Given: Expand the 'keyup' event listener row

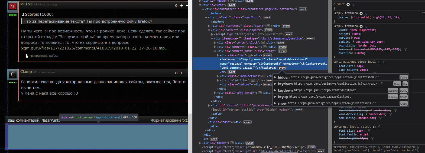Looking at the screenshot, I should (275, 97).
